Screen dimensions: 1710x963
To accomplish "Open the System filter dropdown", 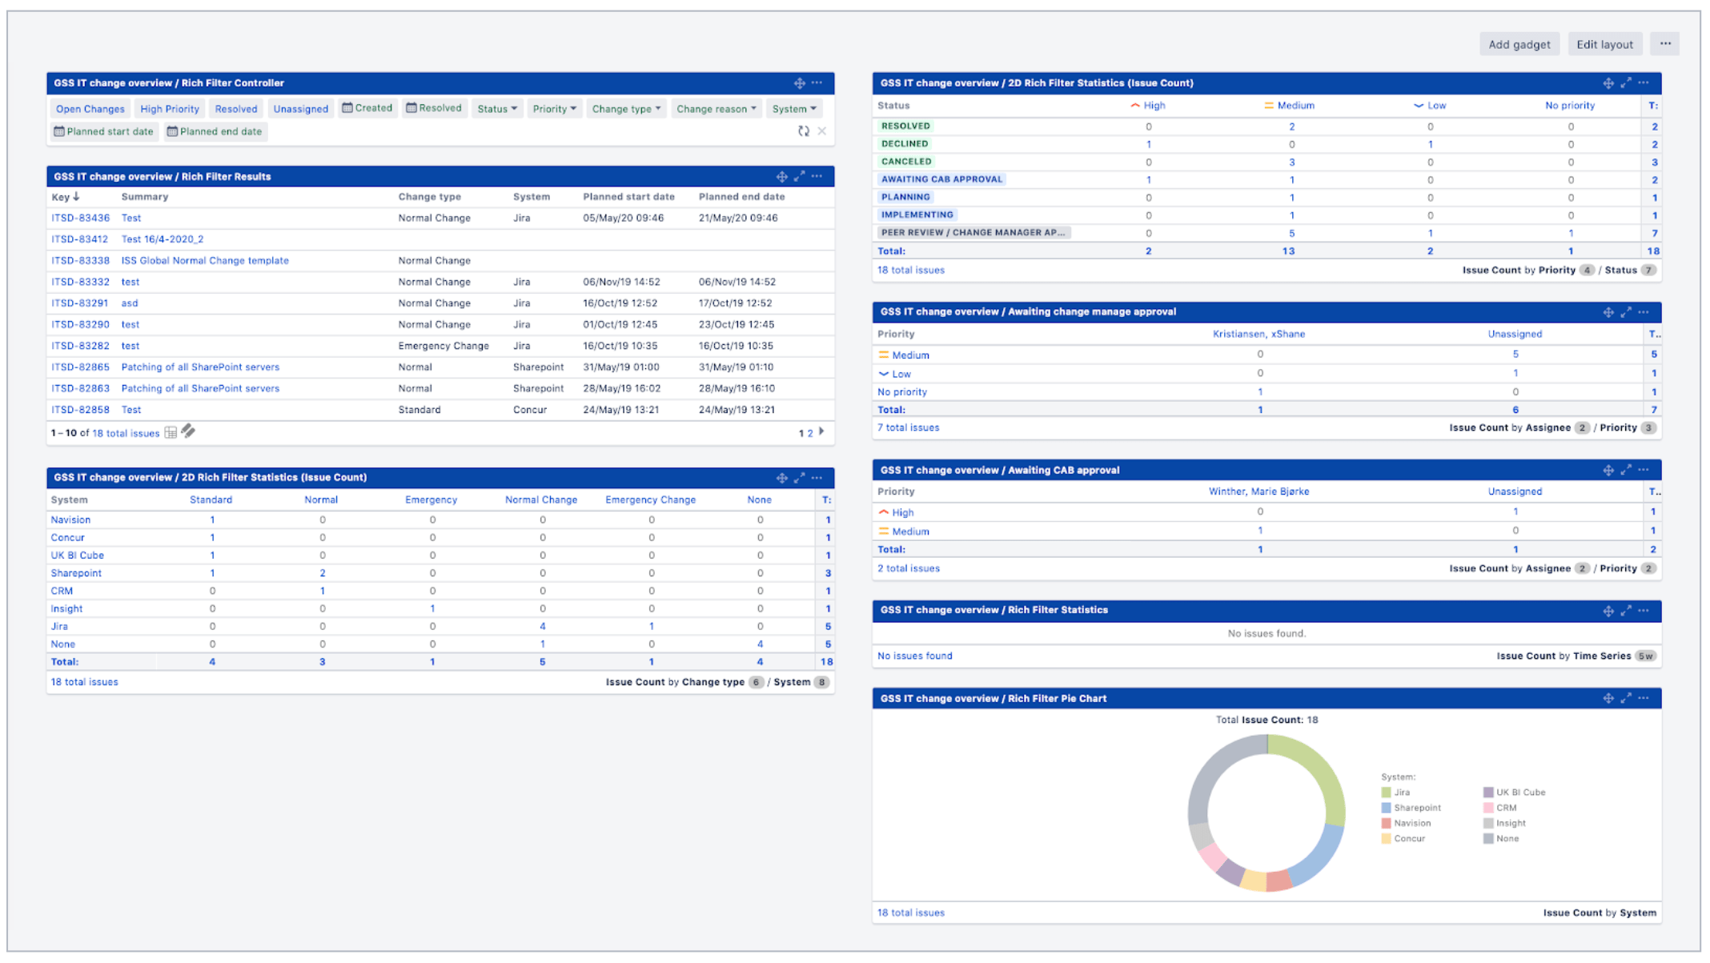I will 793,108.
